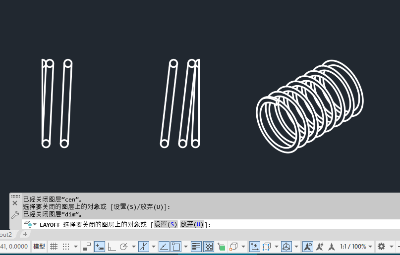400x255 pixels.
Task: Open 3D object snap dropdown
Action: point(243,247)
